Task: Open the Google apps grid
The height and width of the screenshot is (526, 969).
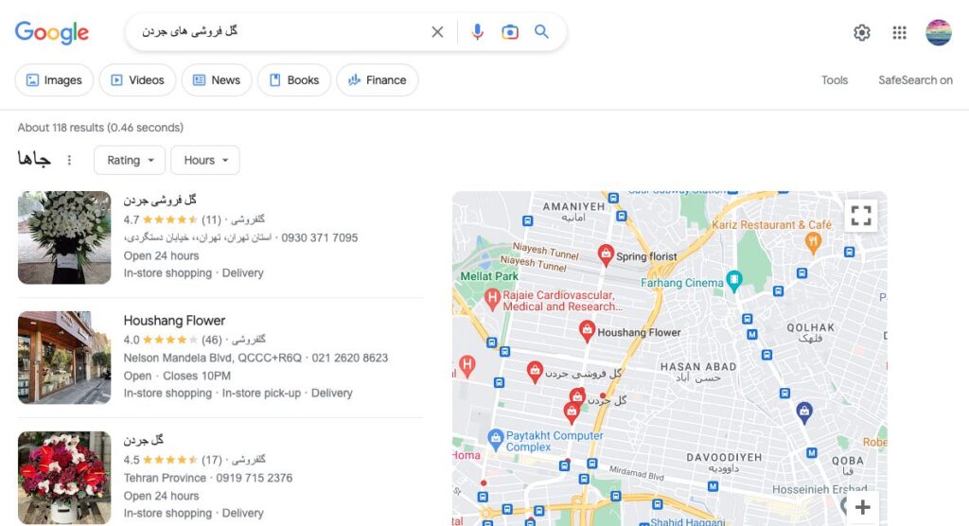Action: (899, 32)
